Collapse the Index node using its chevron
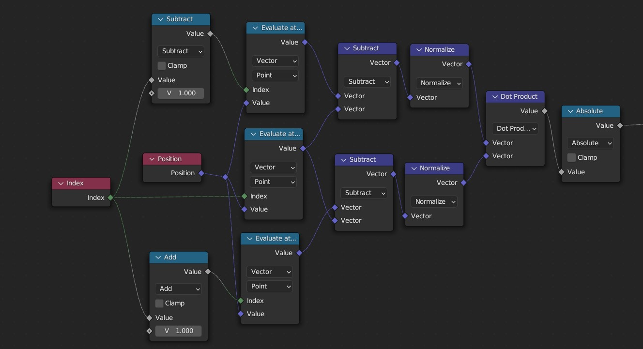643x349 pixels. [61, 183]
